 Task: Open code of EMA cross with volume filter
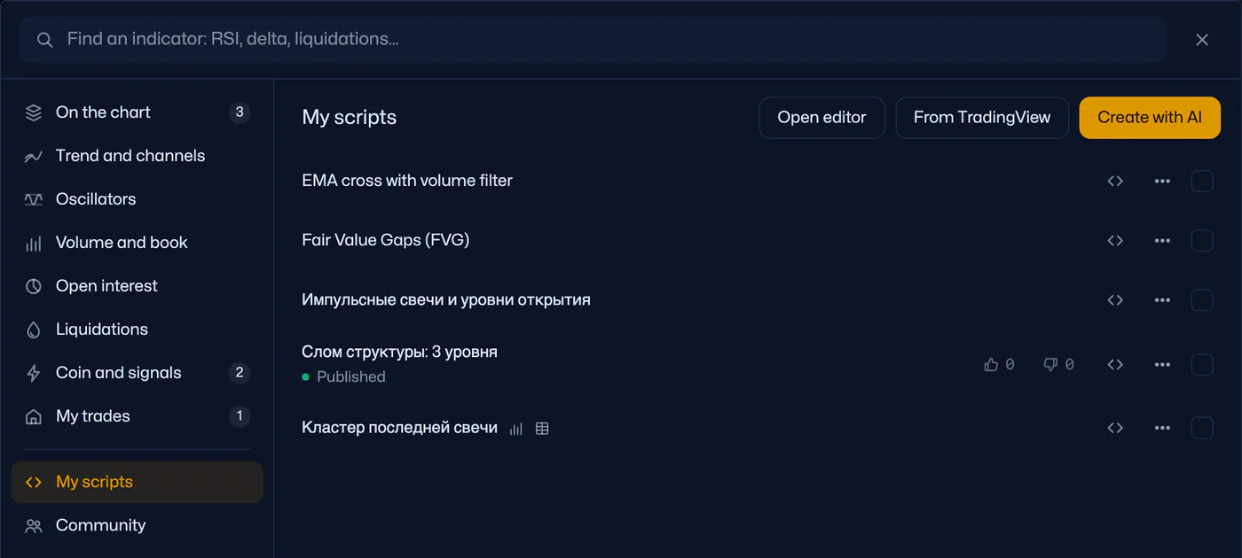point(1115,181)
